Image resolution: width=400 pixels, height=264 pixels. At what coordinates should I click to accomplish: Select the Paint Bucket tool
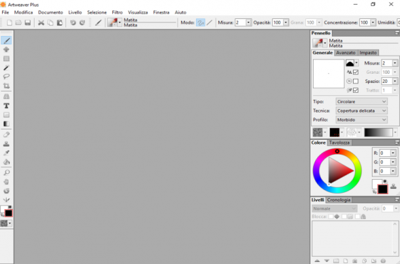(x=7, y=162)
